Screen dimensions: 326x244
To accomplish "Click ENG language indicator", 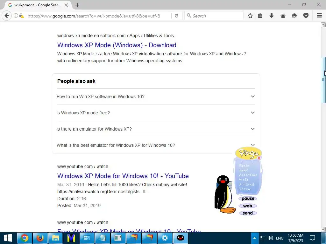I will point(280,238).
